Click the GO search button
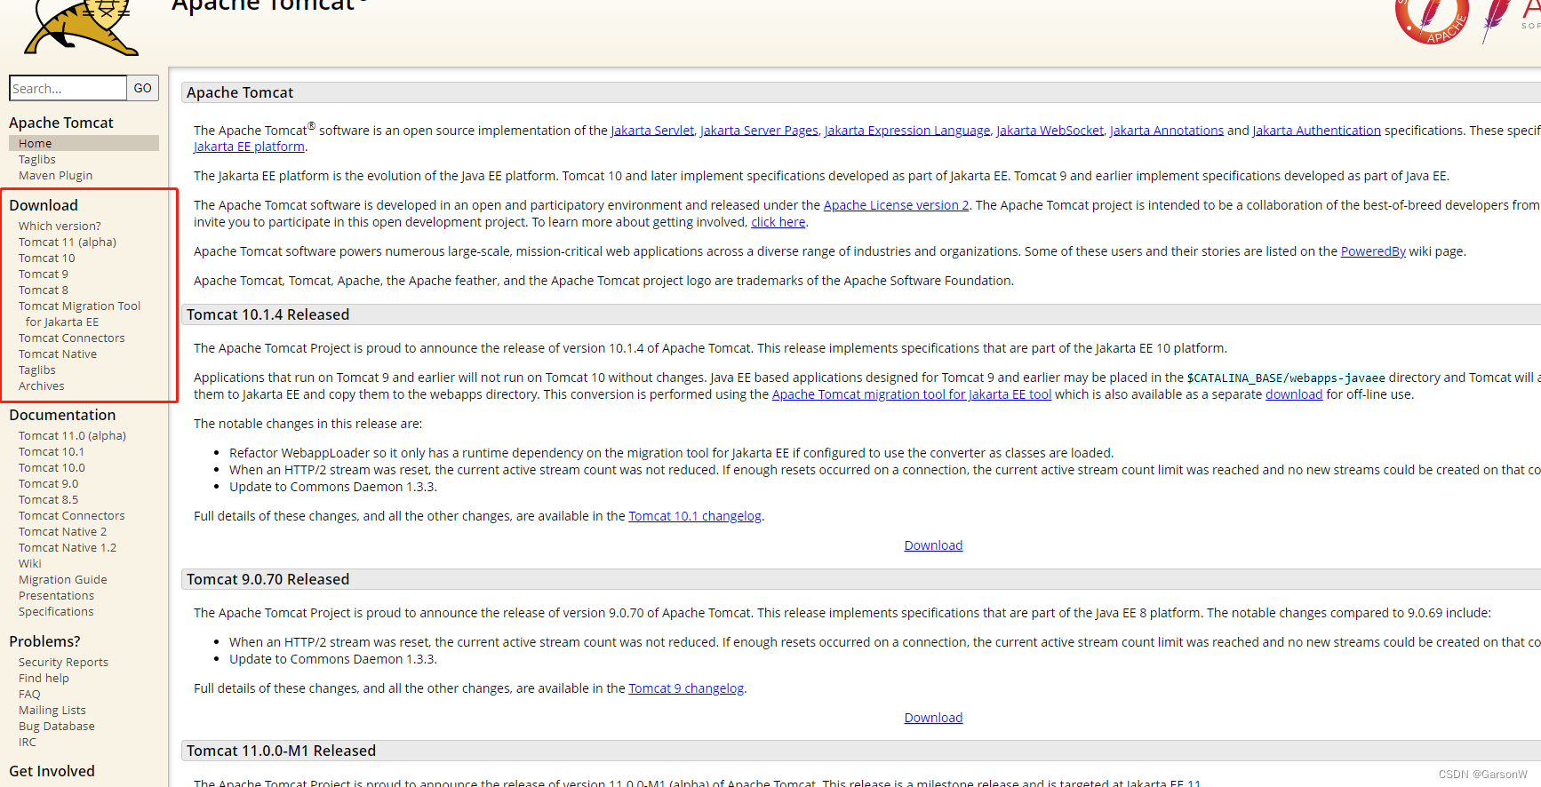 [142, 88]
